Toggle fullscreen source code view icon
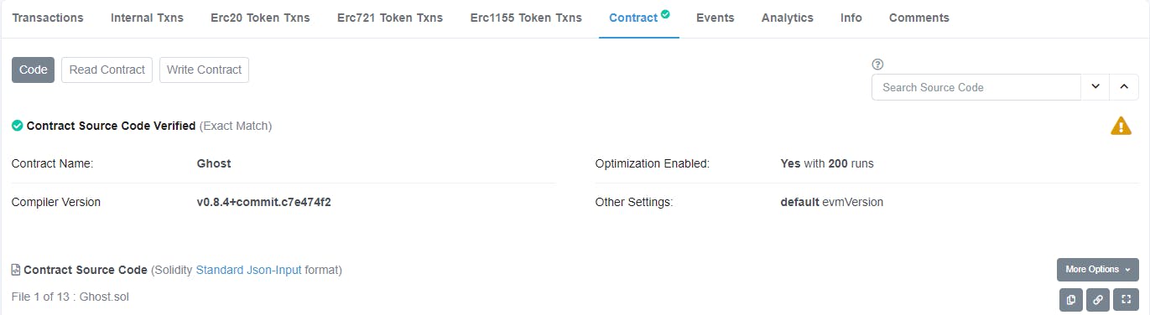The width and height of the screenshot is (1150, 315). pos(1127,300)
